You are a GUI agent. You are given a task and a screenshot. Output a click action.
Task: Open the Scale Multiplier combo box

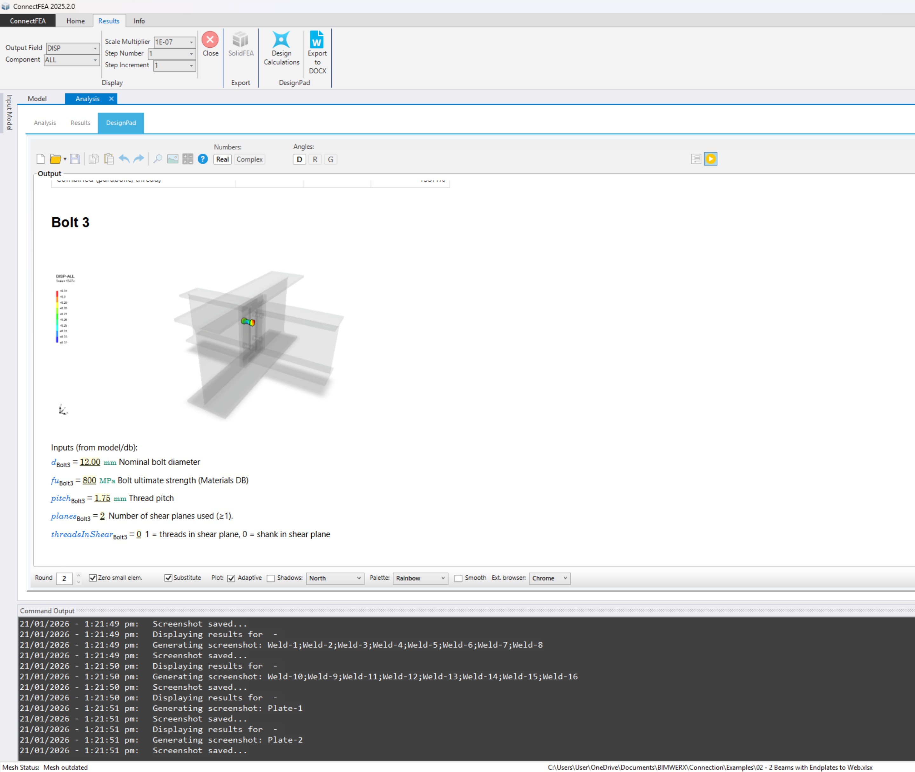(x=191, y=42)
